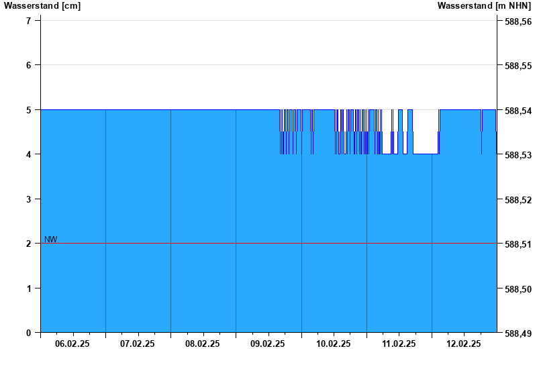This screenshot has width=537, height=369.
Task: Click the Wasserstand [m NHN] axis title
Action: pyautogui.click(x=485, y=6)
